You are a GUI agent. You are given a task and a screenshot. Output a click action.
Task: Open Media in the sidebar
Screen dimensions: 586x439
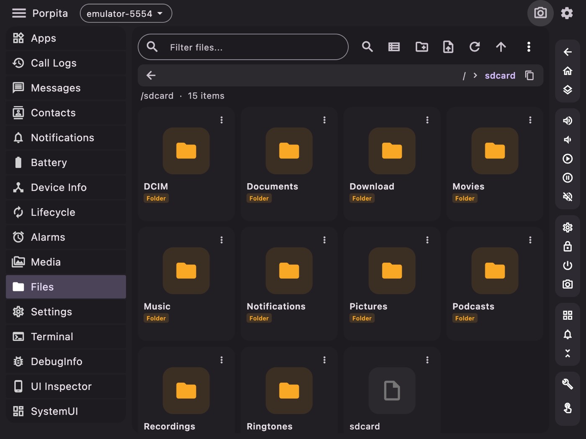(x=66, y=262)
